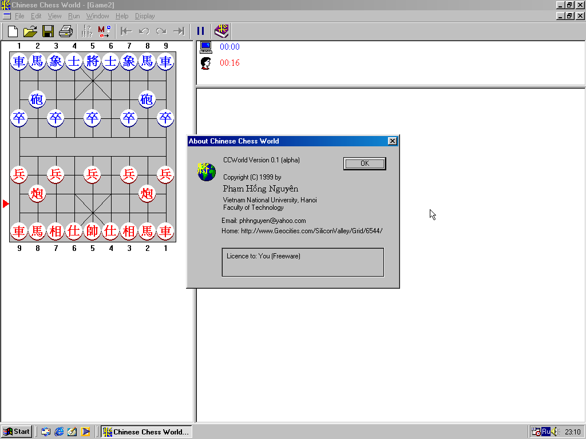Click the volume speaker tray icon
Image resolution: width=586 pixels, height=439 pixels.
555,432
